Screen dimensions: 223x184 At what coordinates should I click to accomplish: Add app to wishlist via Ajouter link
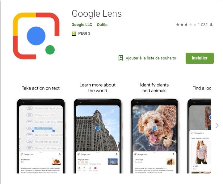click(151, 58)
